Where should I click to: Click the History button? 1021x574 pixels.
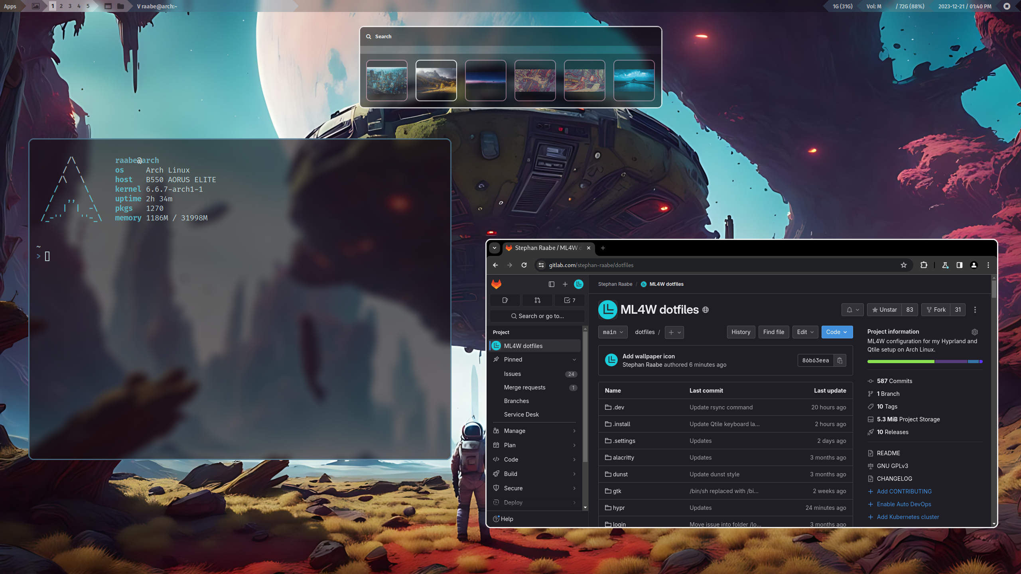741,332
